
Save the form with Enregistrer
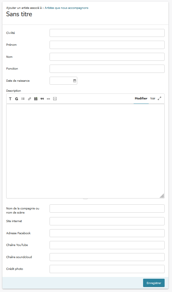pyautogui.click(x=154, y=283)
